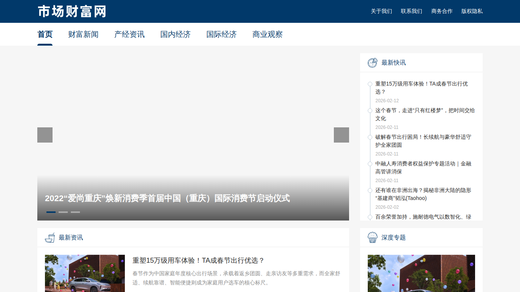Viewport: 520px width, 292px height.
Task: Click the 深度专题 section heading
Action: [x=394, y=238]
